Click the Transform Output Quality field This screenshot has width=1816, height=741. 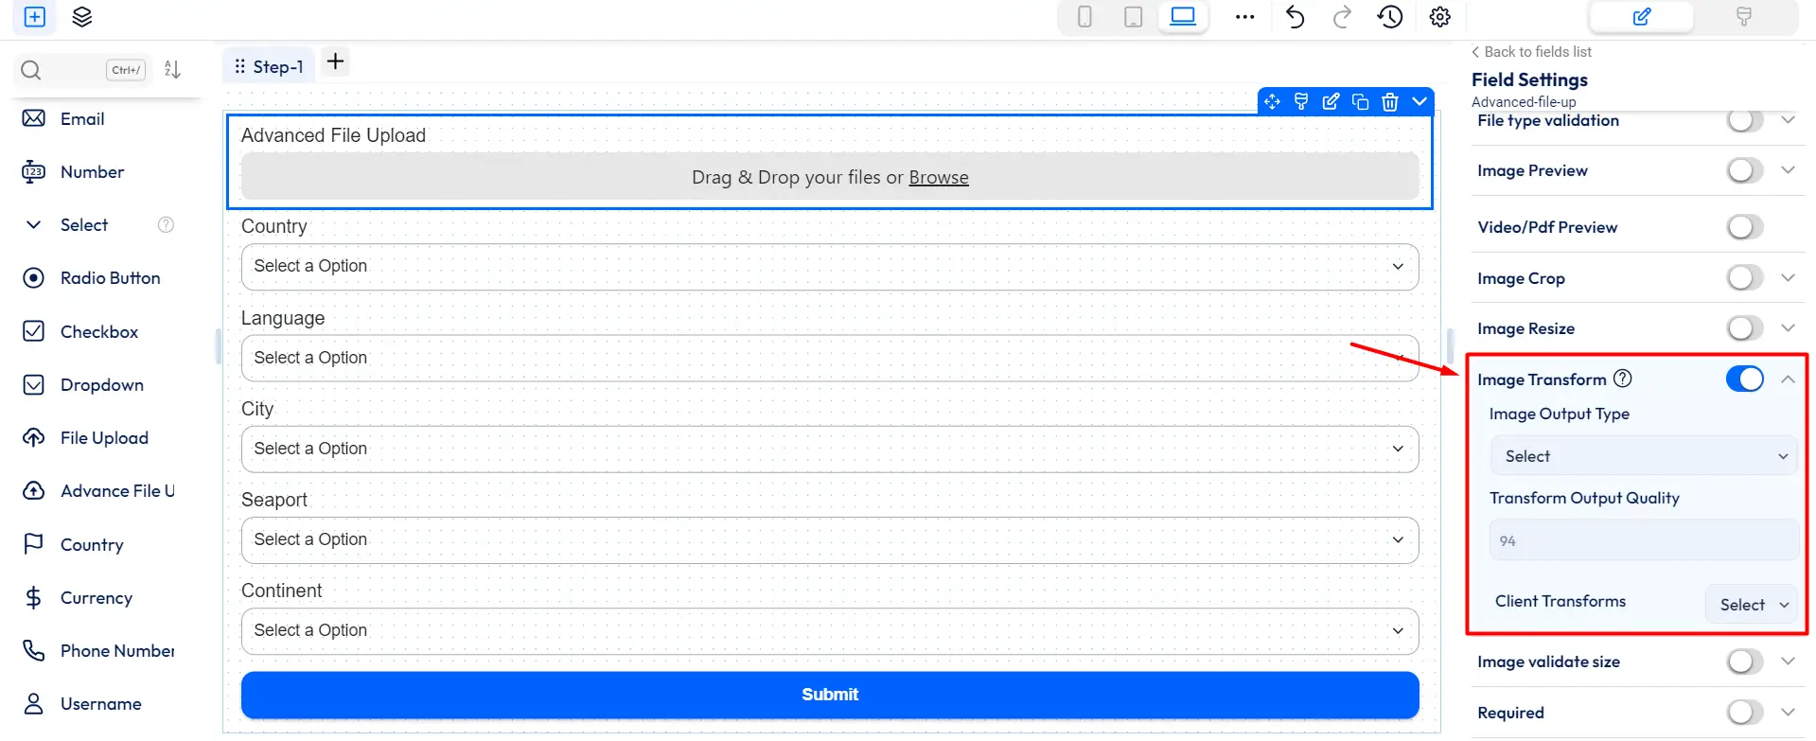[1644, 541]
